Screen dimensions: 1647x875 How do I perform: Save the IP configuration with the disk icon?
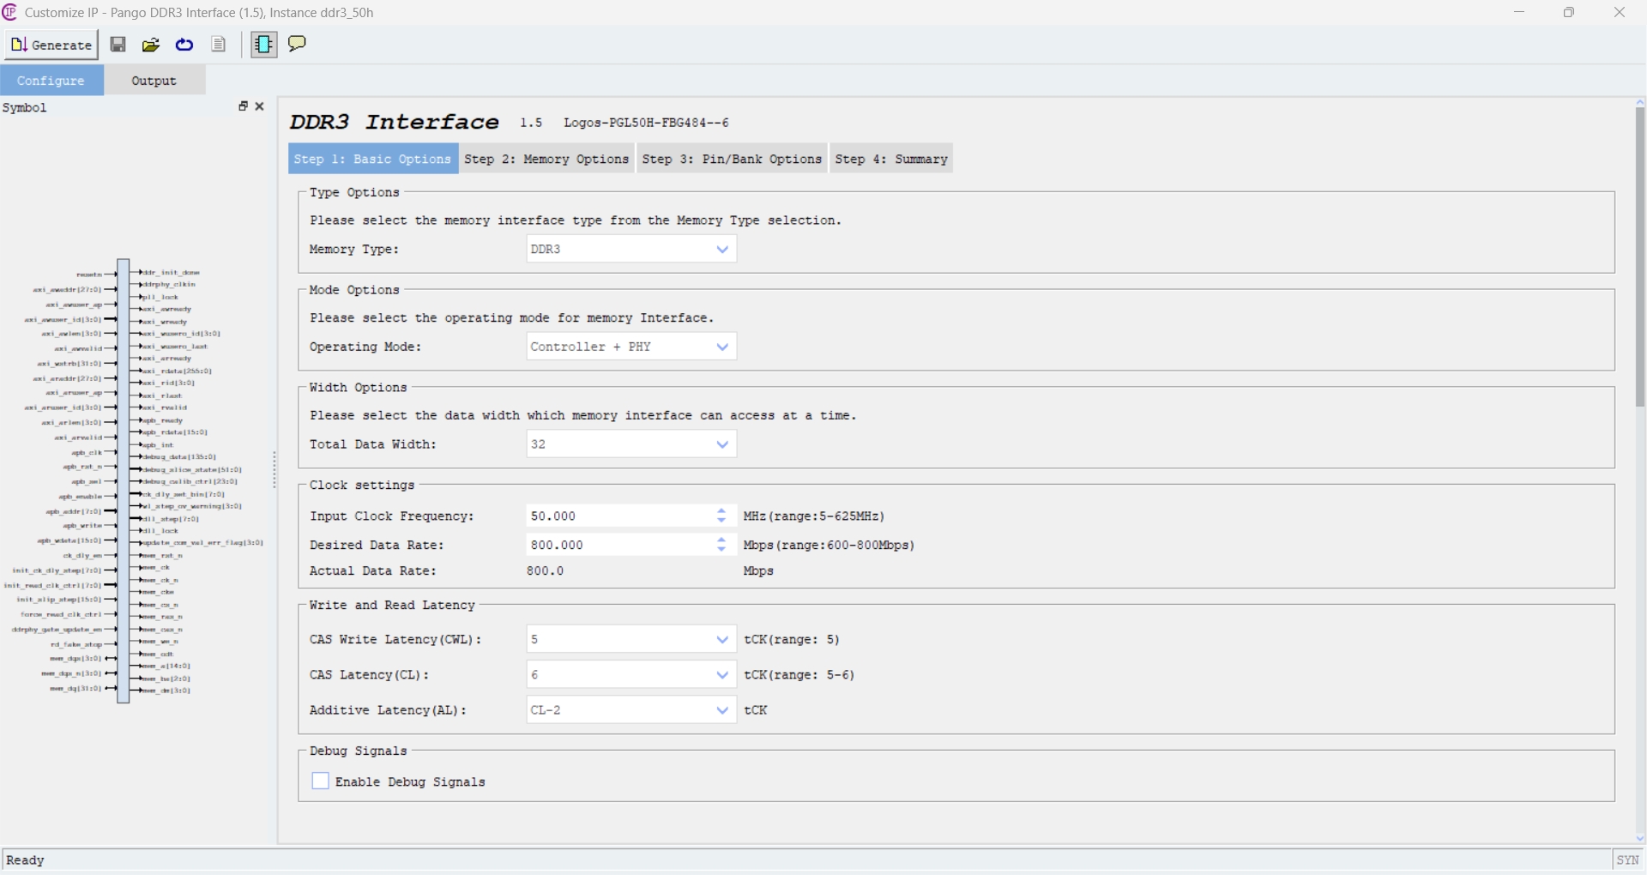click(118, 45)
